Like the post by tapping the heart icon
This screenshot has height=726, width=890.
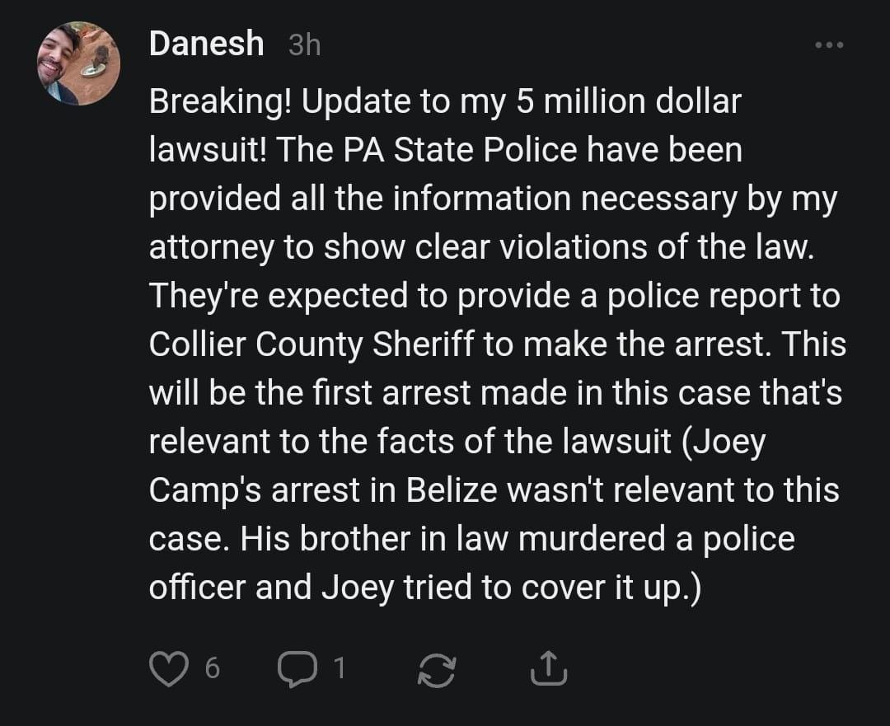(x=168, y=669)
